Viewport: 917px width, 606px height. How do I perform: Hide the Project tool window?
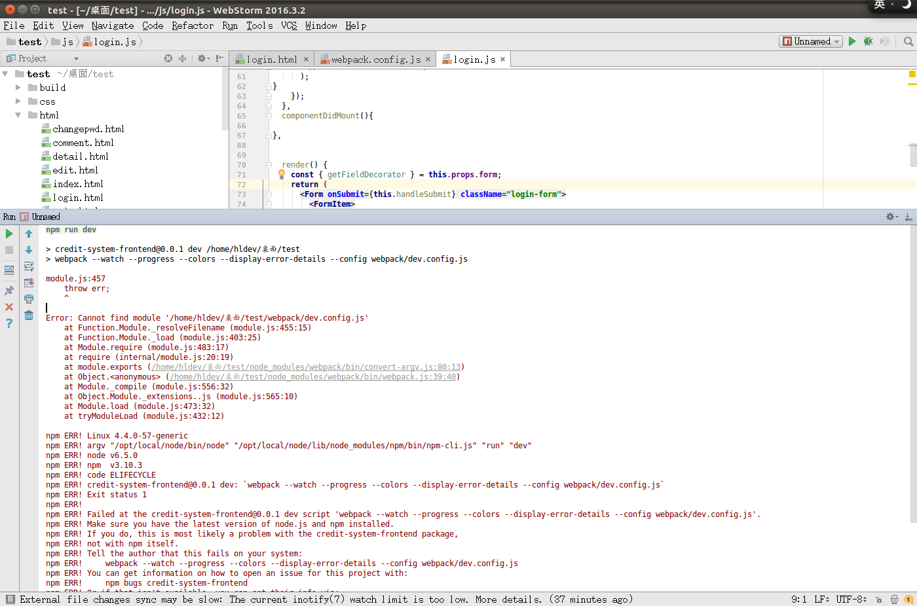tap(220, 58)
